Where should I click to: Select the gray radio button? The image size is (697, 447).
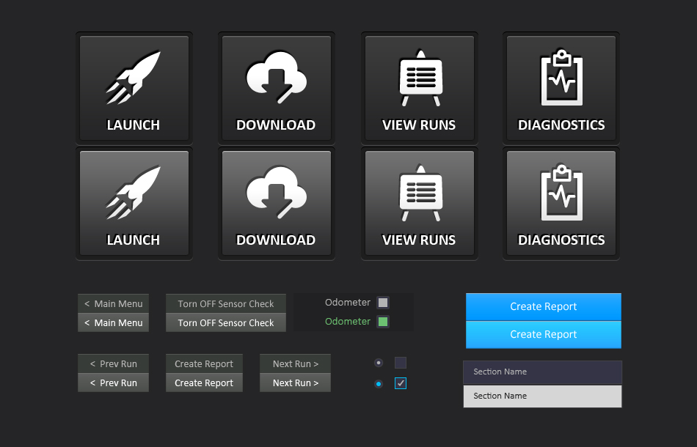[379, 362]
